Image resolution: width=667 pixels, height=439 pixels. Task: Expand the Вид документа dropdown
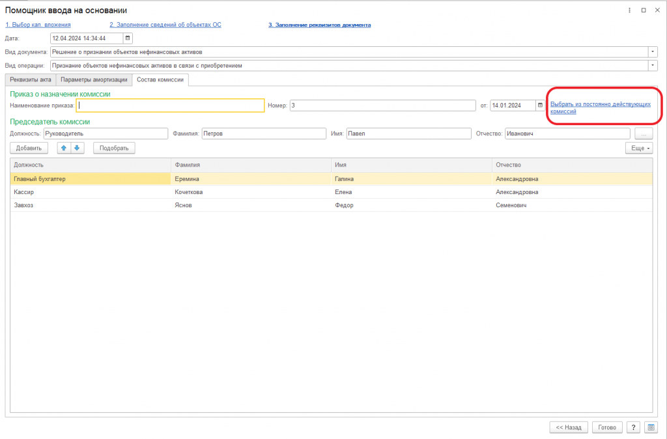653,52
